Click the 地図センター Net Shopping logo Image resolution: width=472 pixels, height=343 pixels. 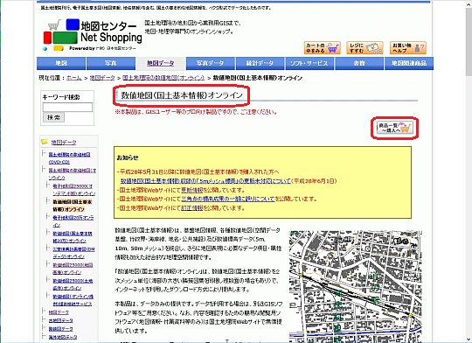point(93,35)
